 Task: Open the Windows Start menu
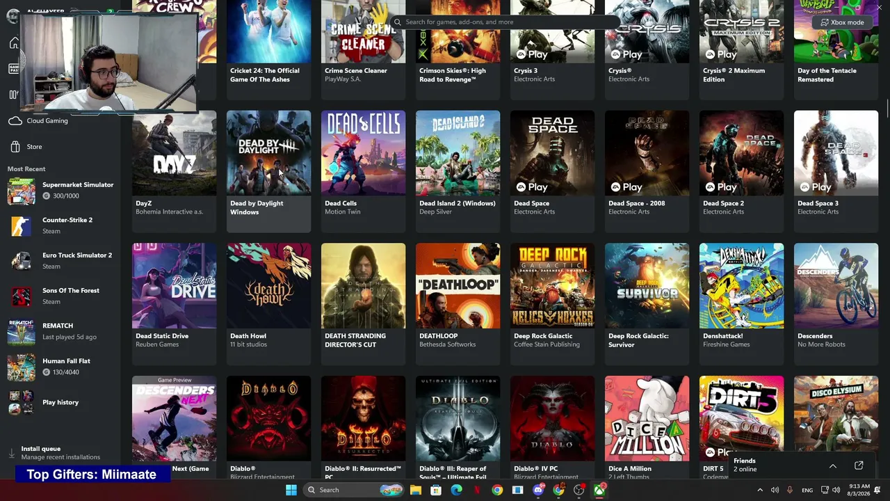point(291,490)
